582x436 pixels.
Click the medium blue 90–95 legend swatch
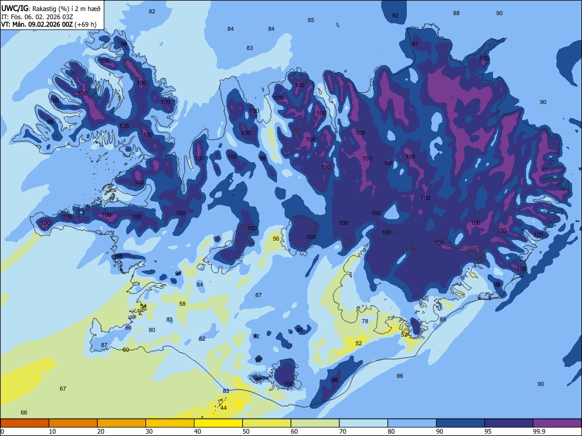pyautogui.click(x=460, y=423)
